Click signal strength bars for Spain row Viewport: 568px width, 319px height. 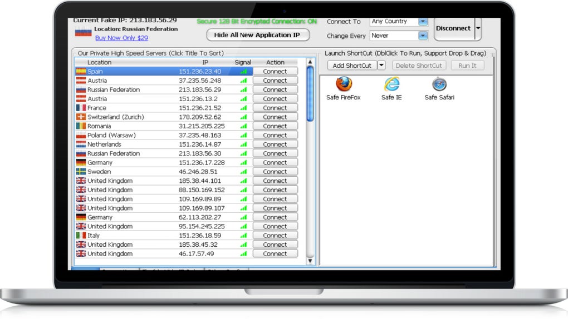pos(243,71)
